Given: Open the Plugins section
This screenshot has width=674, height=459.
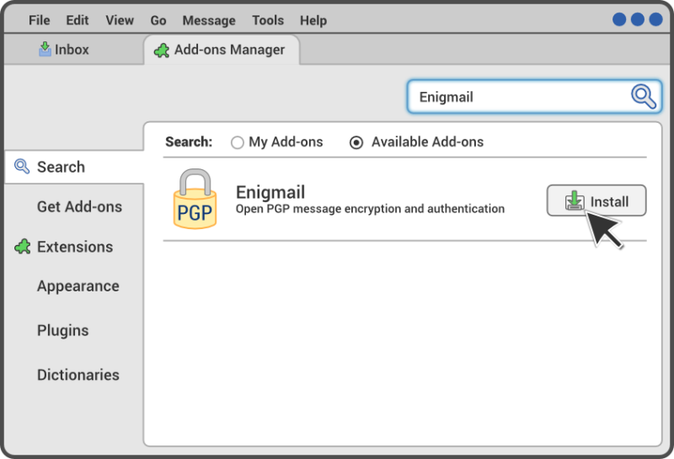Looking at the screenshot, I should coord(62,330).
